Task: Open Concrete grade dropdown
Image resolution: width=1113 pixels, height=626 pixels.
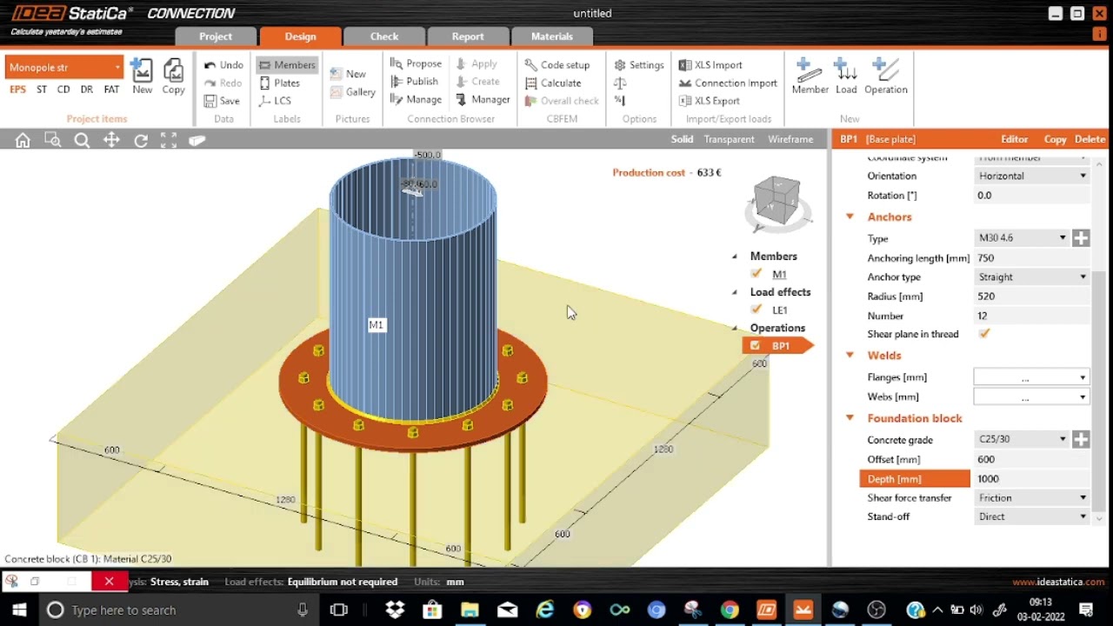Action: [x=1023, y=440]
